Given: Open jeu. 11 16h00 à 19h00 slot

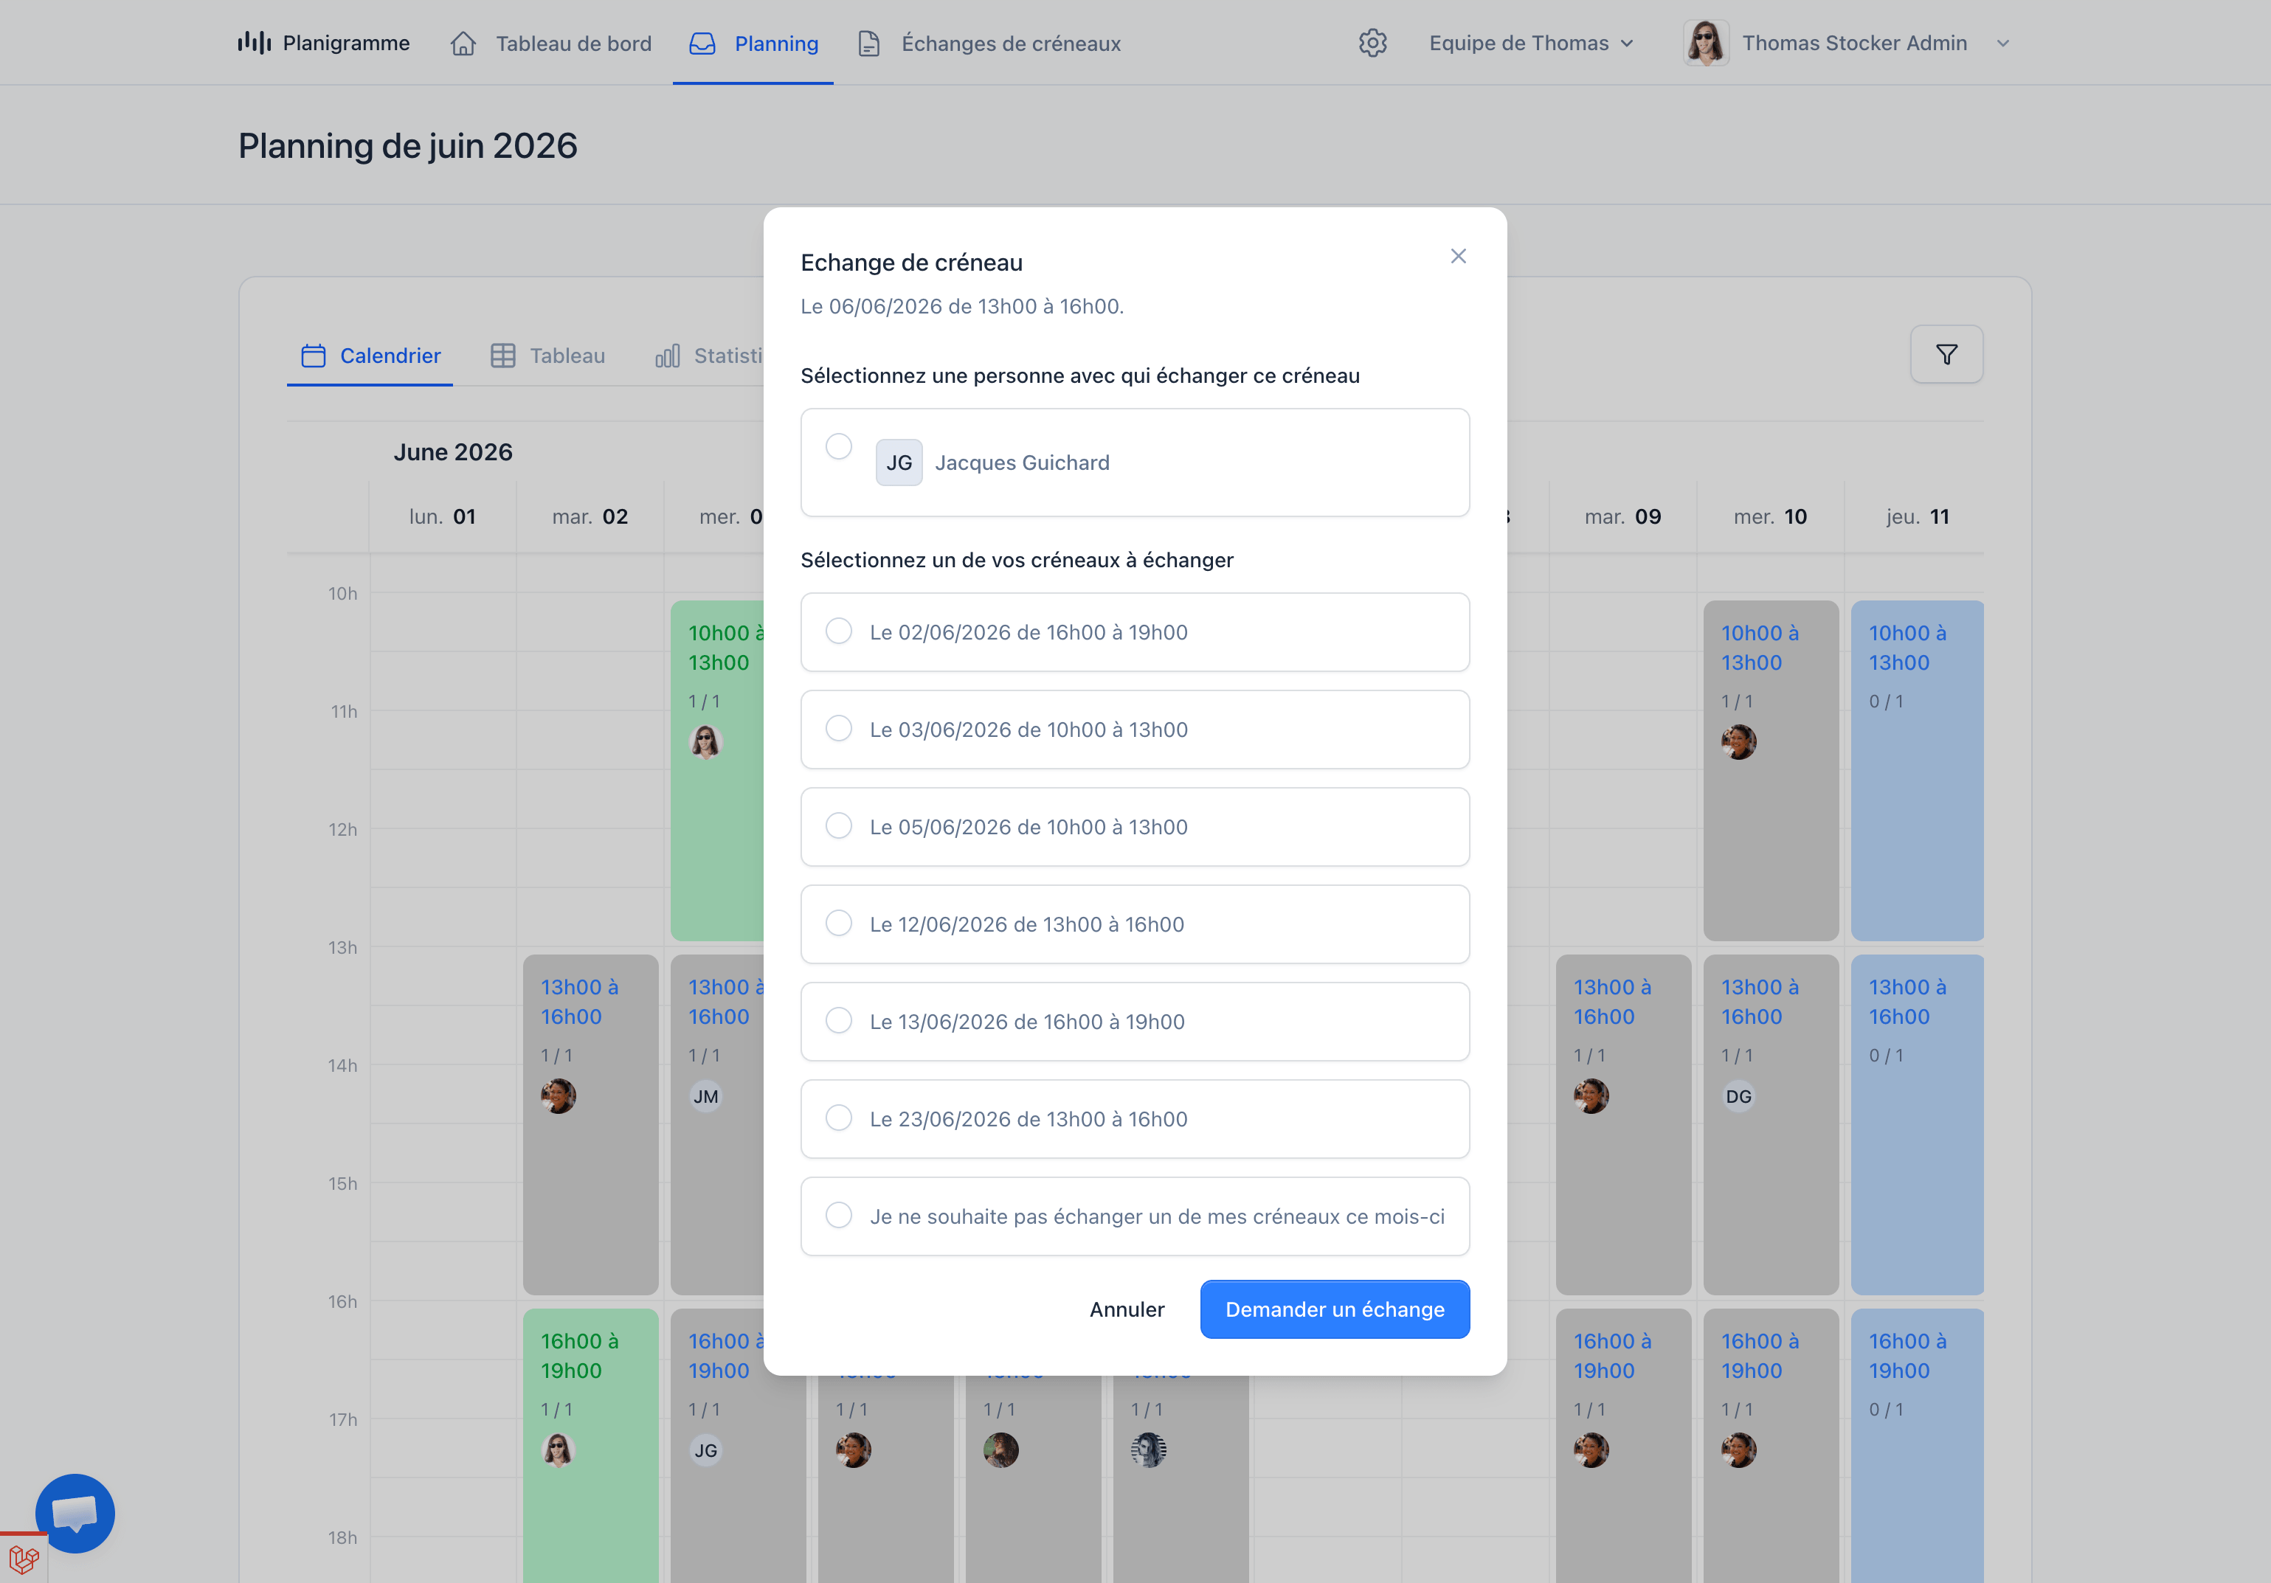Looking at the screenshot, I should 1917,1444.
